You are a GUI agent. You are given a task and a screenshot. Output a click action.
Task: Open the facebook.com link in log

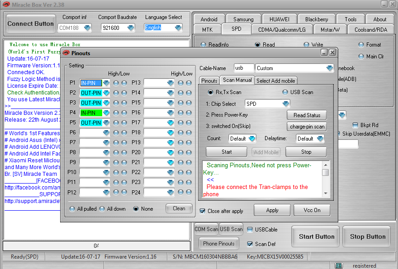(33, 188)
